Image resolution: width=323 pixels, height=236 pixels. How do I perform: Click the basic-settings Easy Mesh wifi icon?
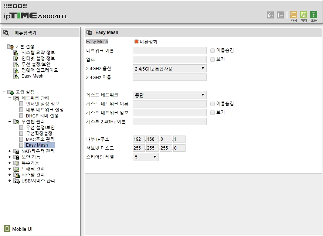point(16,76)
